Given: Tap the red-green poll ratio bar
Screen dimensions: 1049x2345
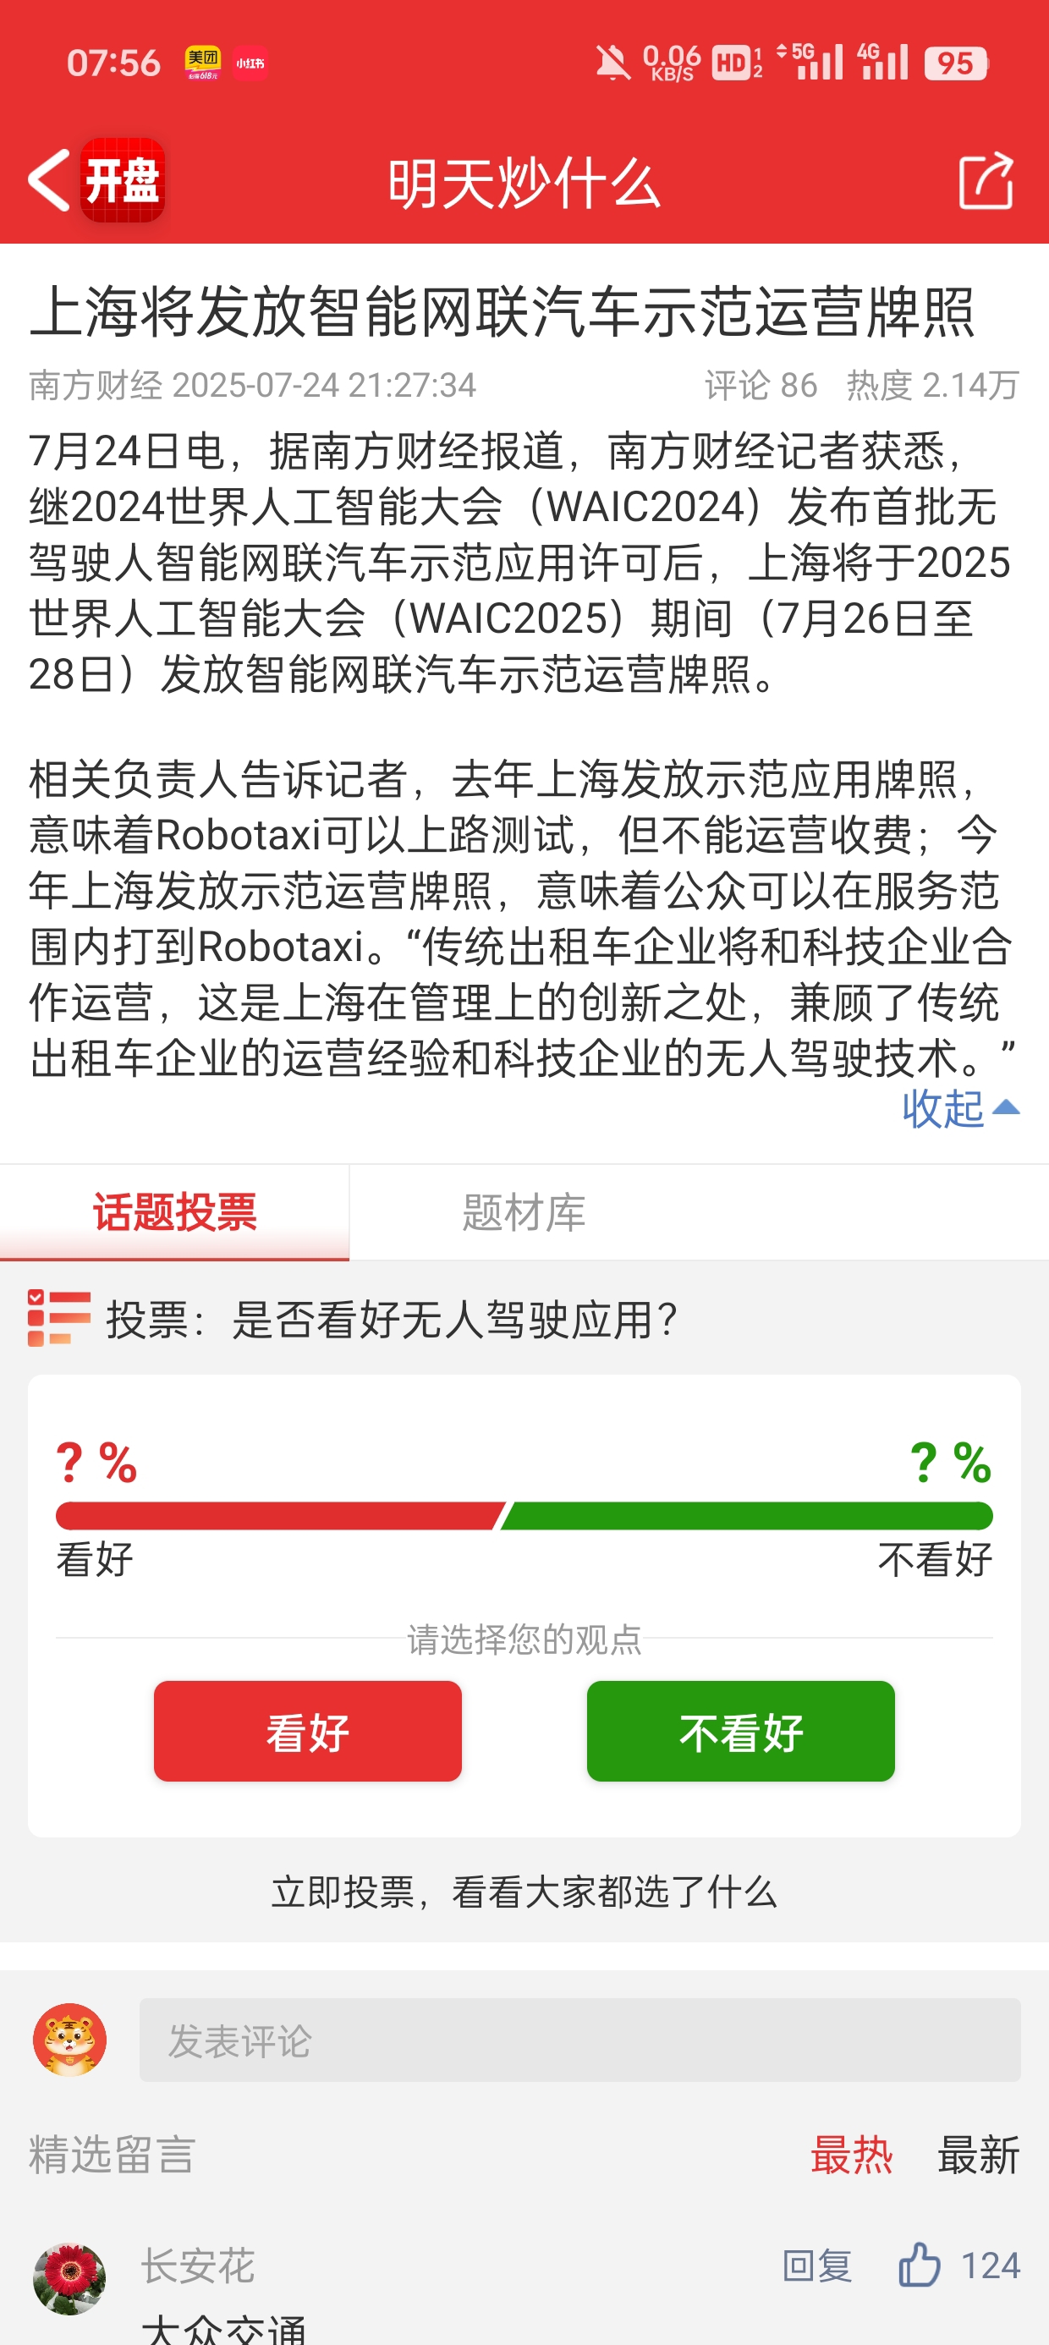Looking at the screenshot, I should click(x=524, y=1516).
